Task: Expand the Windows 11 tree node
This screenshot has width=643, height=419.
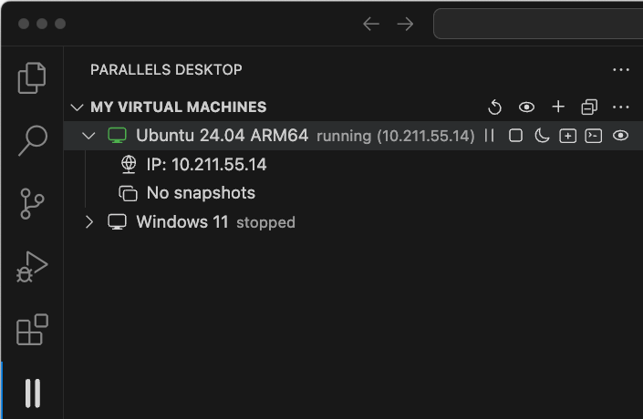Action: click(89, 222)
